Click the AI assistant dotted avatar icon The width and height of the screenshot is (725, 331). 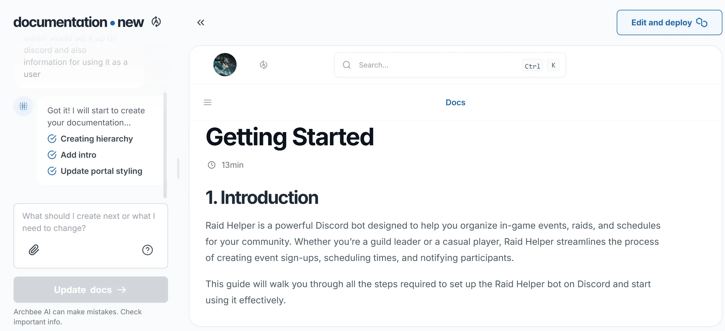(23, 106)
